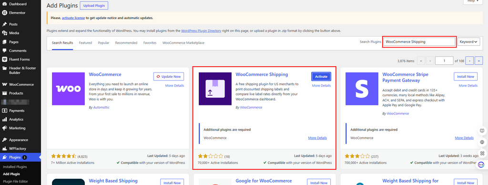Click the Media icon in sidebar

5,33
